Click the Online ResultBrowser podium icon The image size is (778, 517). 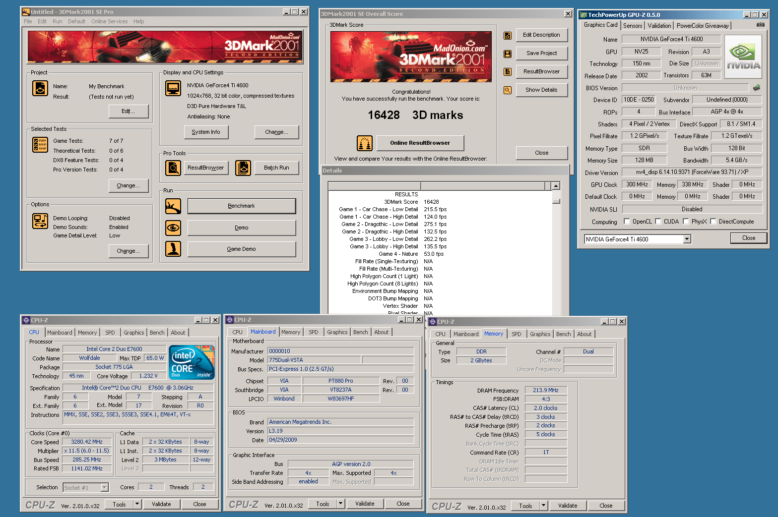click(365, 143)
